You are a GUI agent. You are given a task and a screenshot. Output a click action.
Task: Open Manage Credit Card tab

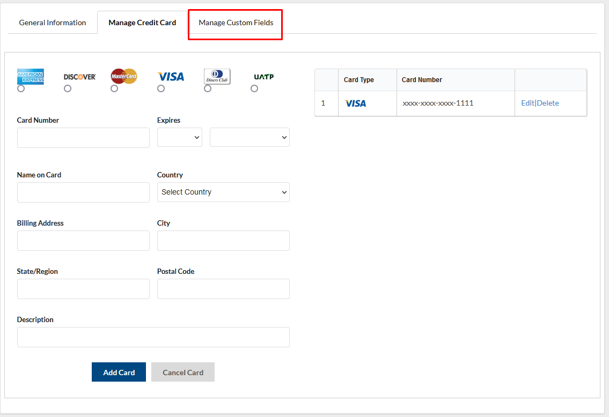tap(142, 23)
